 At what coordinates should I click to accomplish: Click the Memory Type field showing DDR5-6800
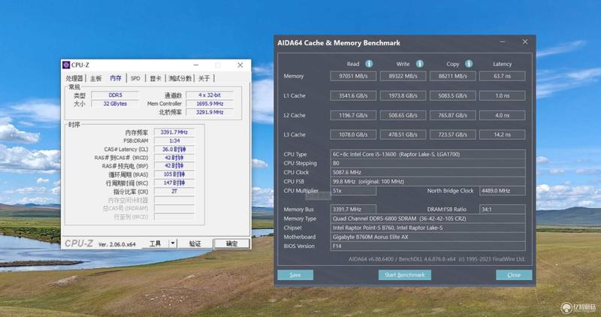(x=427, y=219)
